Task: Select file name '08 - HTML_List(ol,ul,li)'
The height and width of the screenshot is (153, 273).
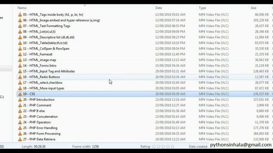Action: 39,31
